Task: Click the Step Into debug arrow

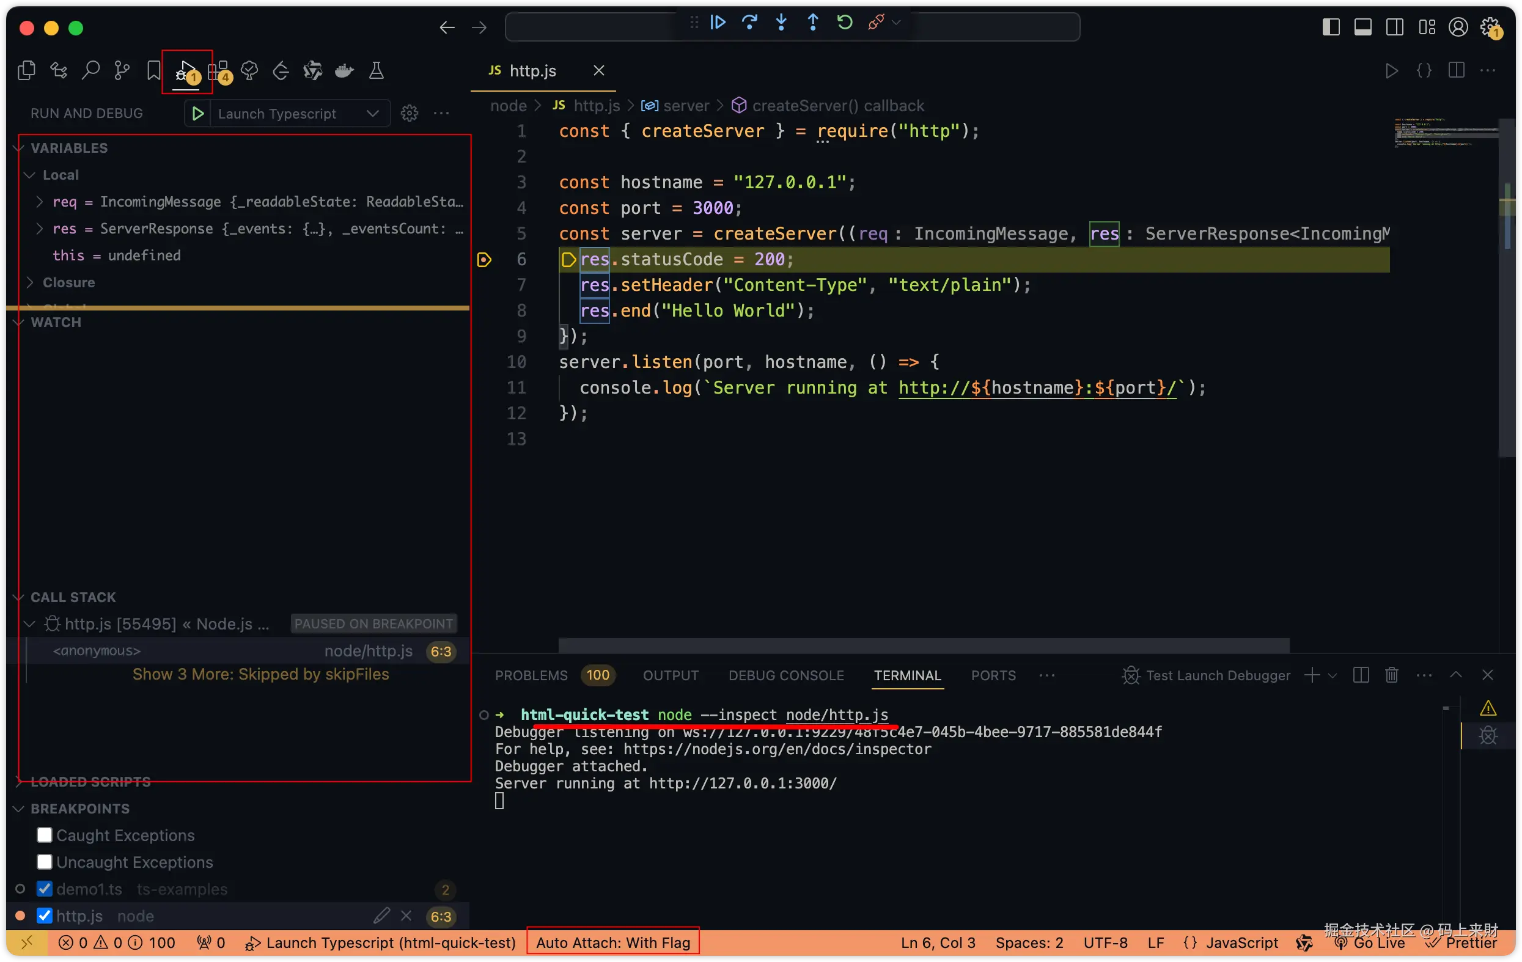Action: pyautogui.click(x=781, y=23)
